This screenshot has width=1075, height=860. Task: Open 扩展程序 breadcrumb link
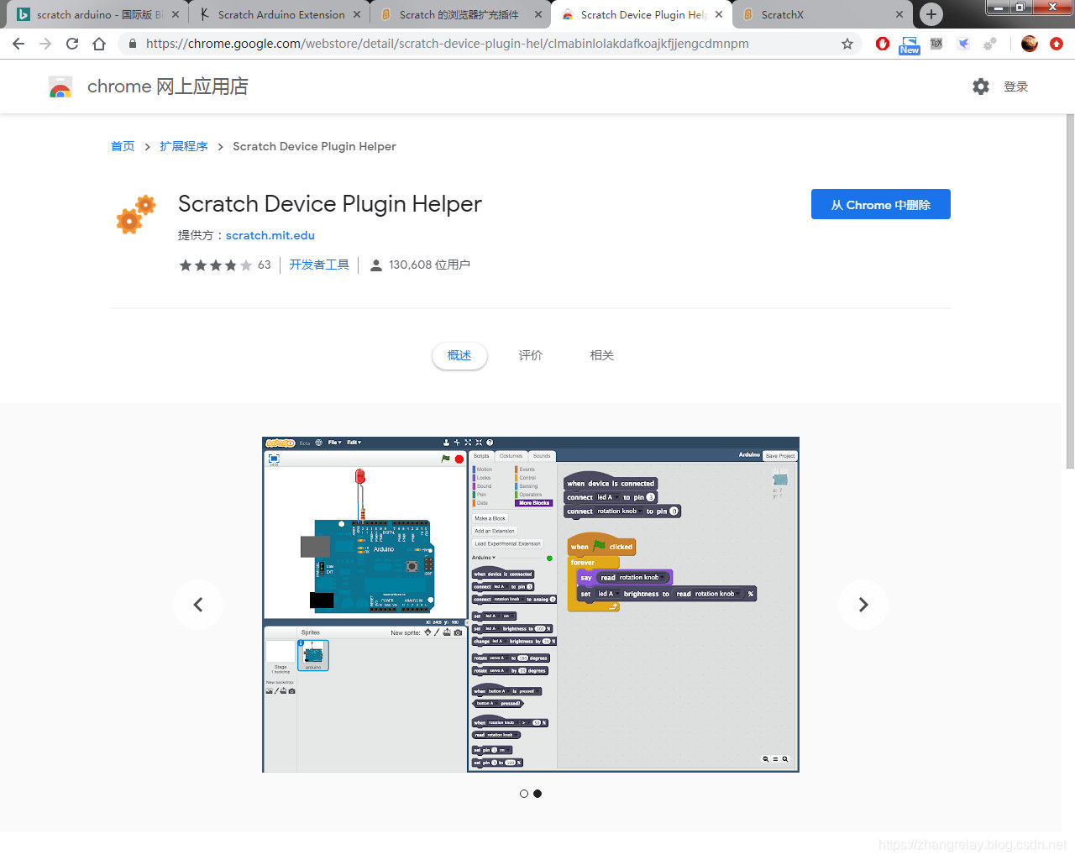click(184, 146)
